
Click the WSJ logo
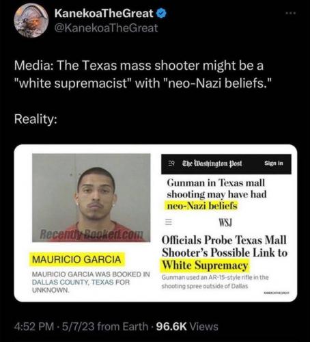click(x=225, y=222)
